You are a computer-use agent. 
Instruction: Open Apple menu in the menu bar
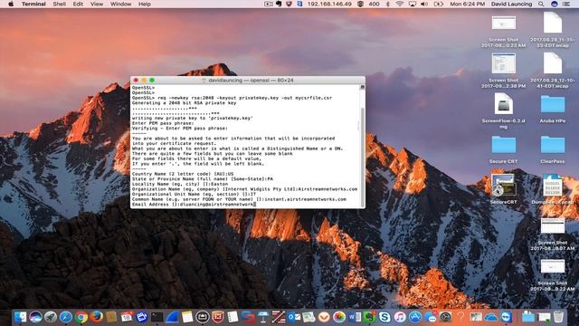tap(10, 4)
